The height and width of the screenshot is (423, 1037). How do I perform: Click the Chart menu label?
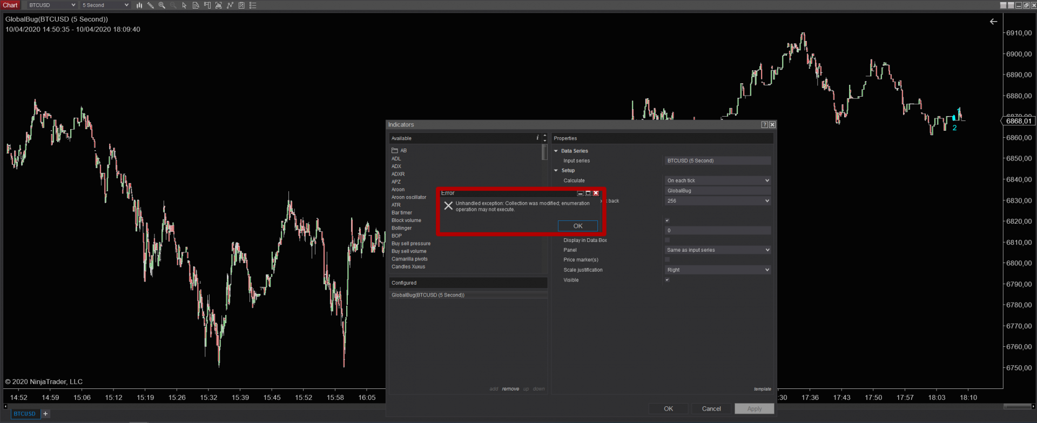(10, 5)
